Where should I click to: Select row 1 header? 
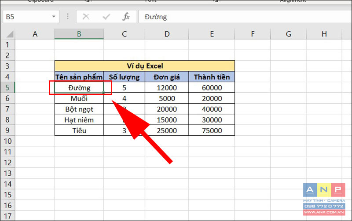tap(7, 45)
